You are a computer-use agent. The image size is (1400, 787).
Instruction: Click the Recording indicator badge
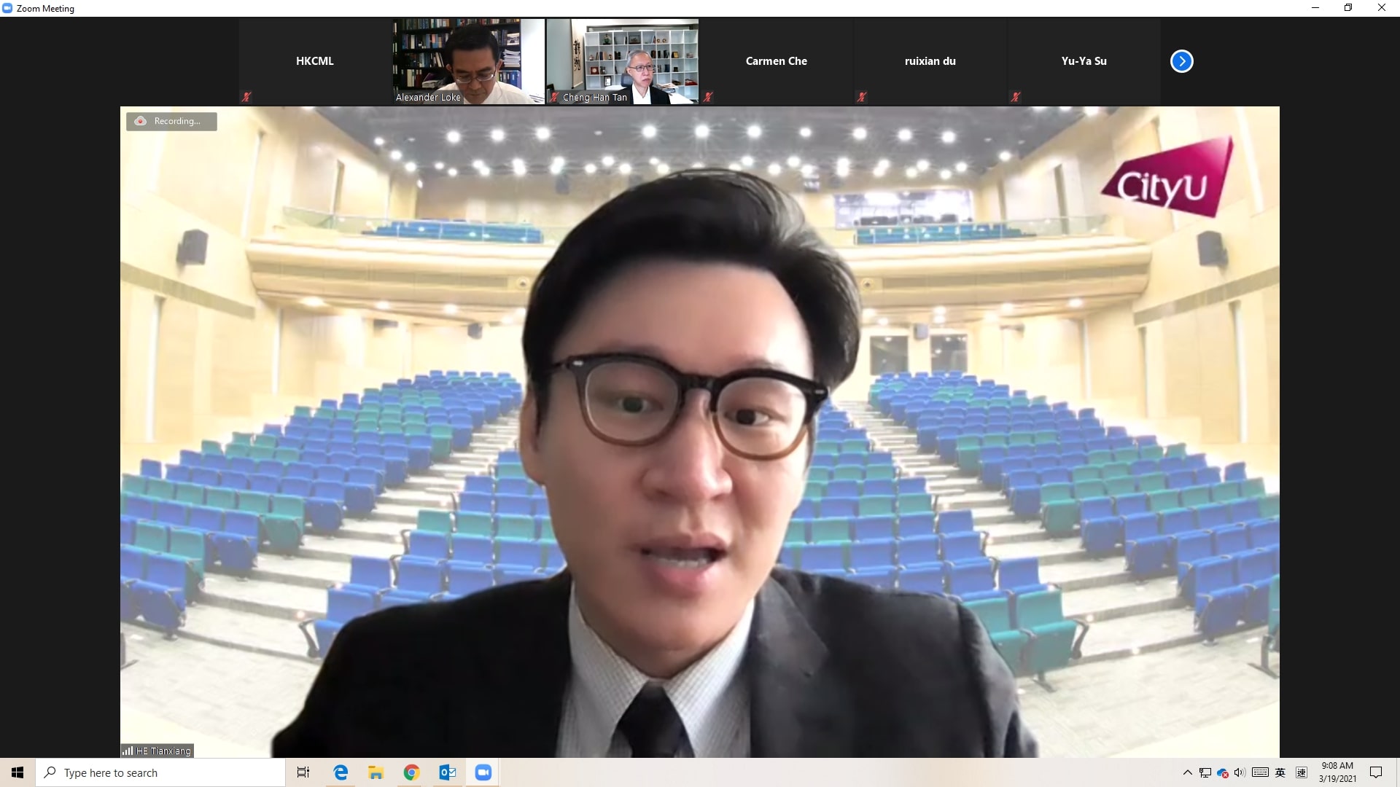click(171, 121)
